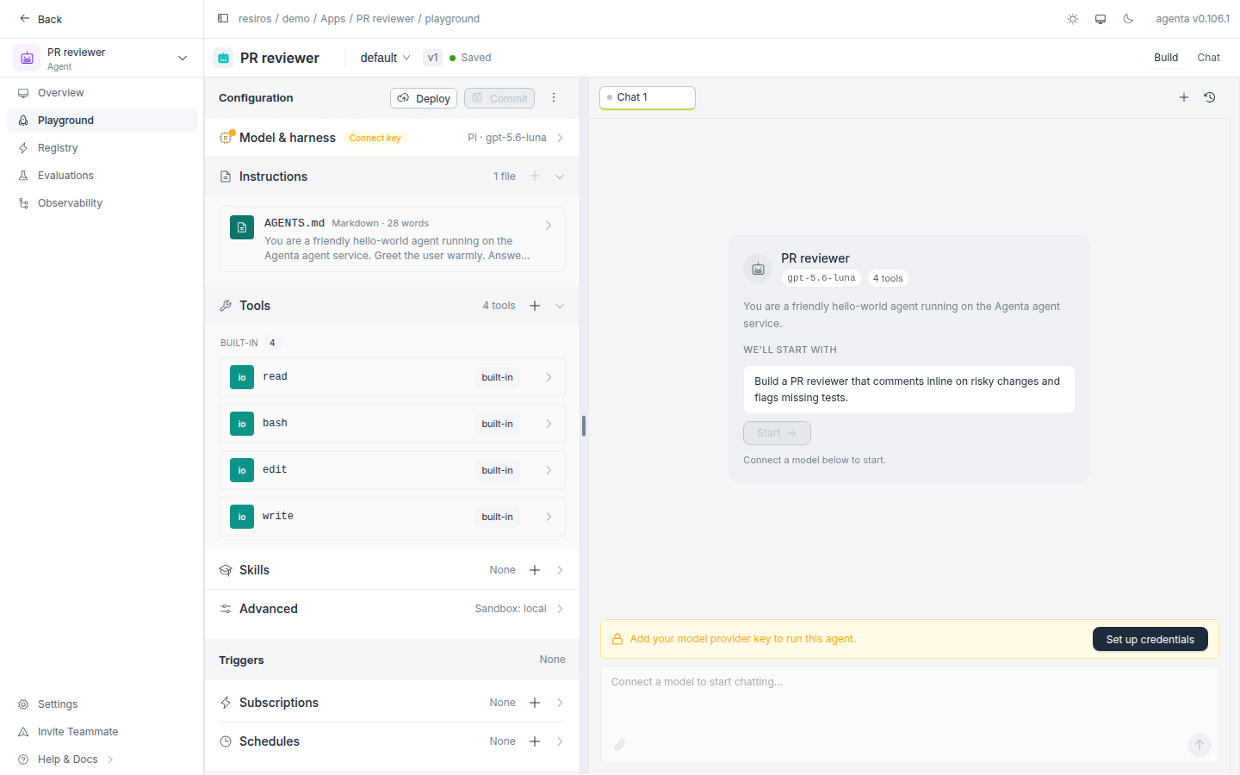Add a new chat tab
Screen dimensions: 1240x775
tap(1184, 97)
